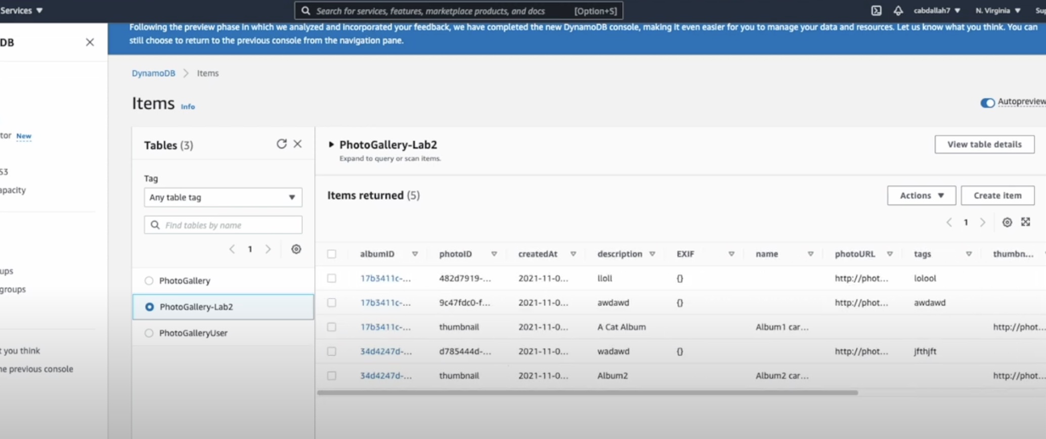Click the tags cell lolool
This screenshot has width=1046, height=439.
pyautogui.click(x=925, y=278)
